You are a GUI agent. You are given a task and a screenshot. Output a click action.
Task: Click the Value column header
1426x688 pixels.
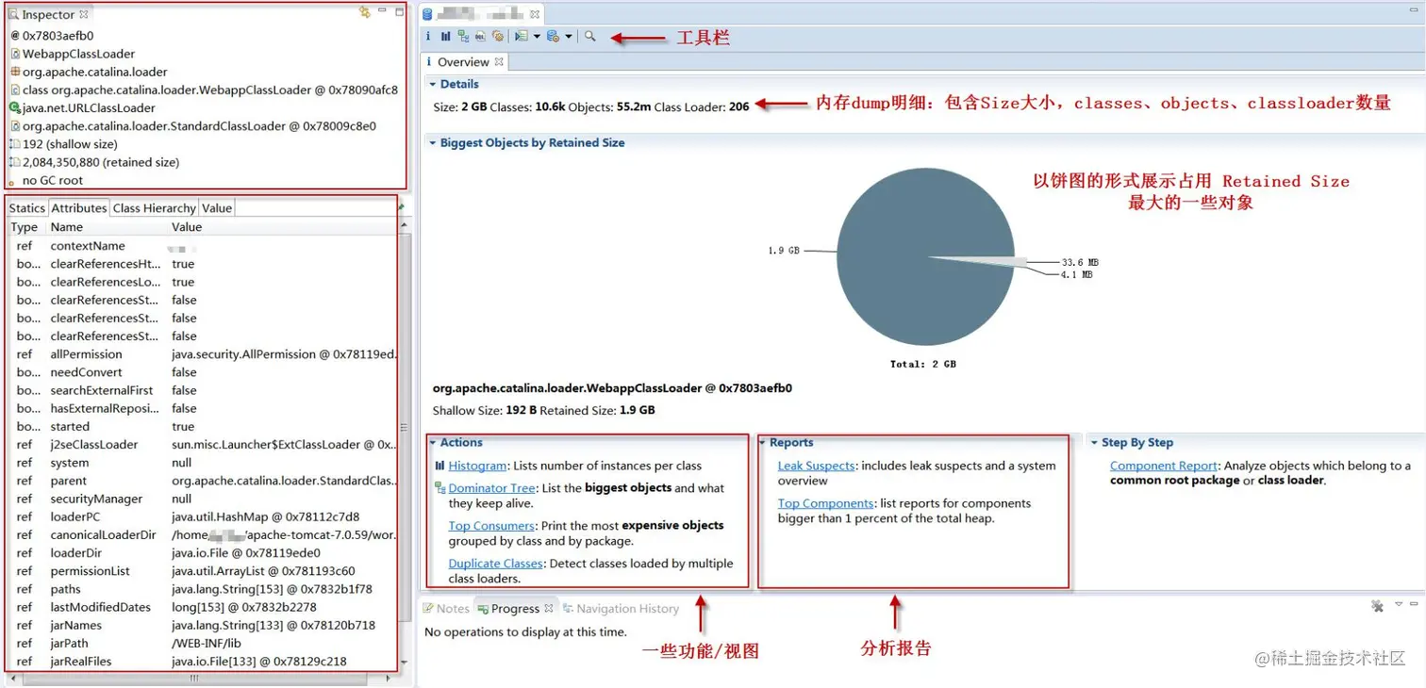pos(283,227)
